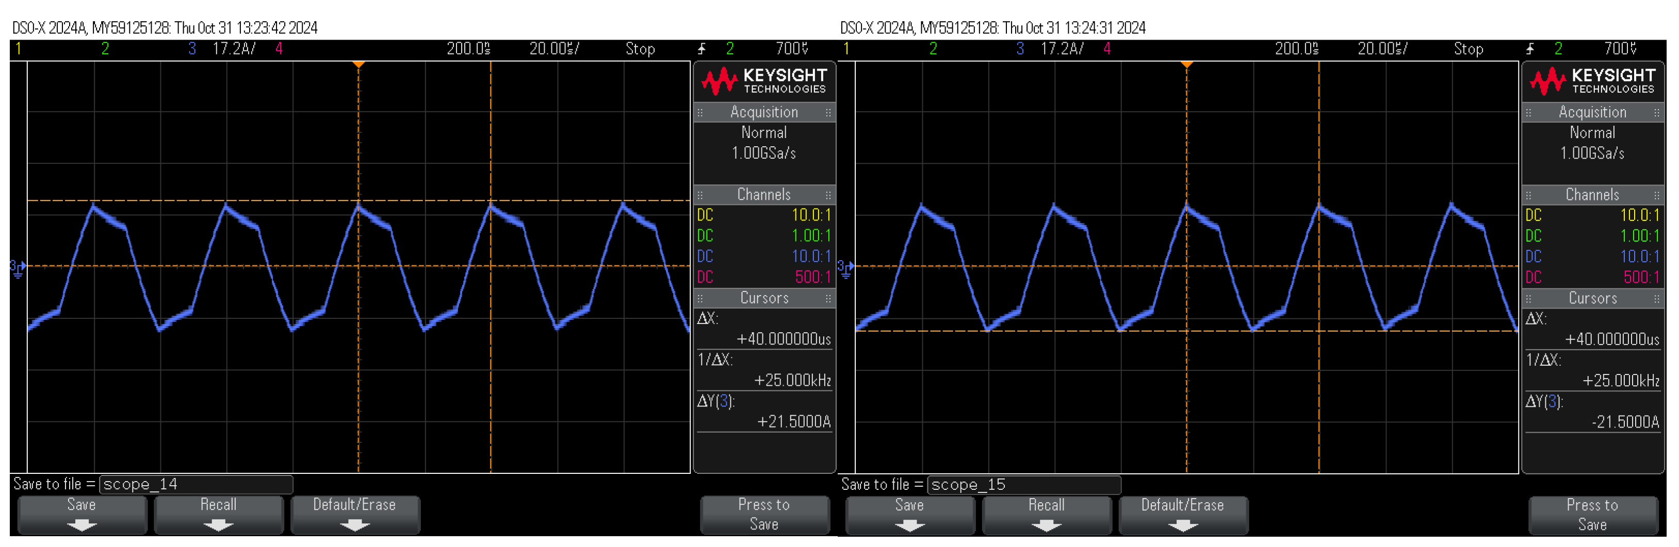
Task: Click Press to Save in right scope screenshot
Action: click(x=1593, y=515)
